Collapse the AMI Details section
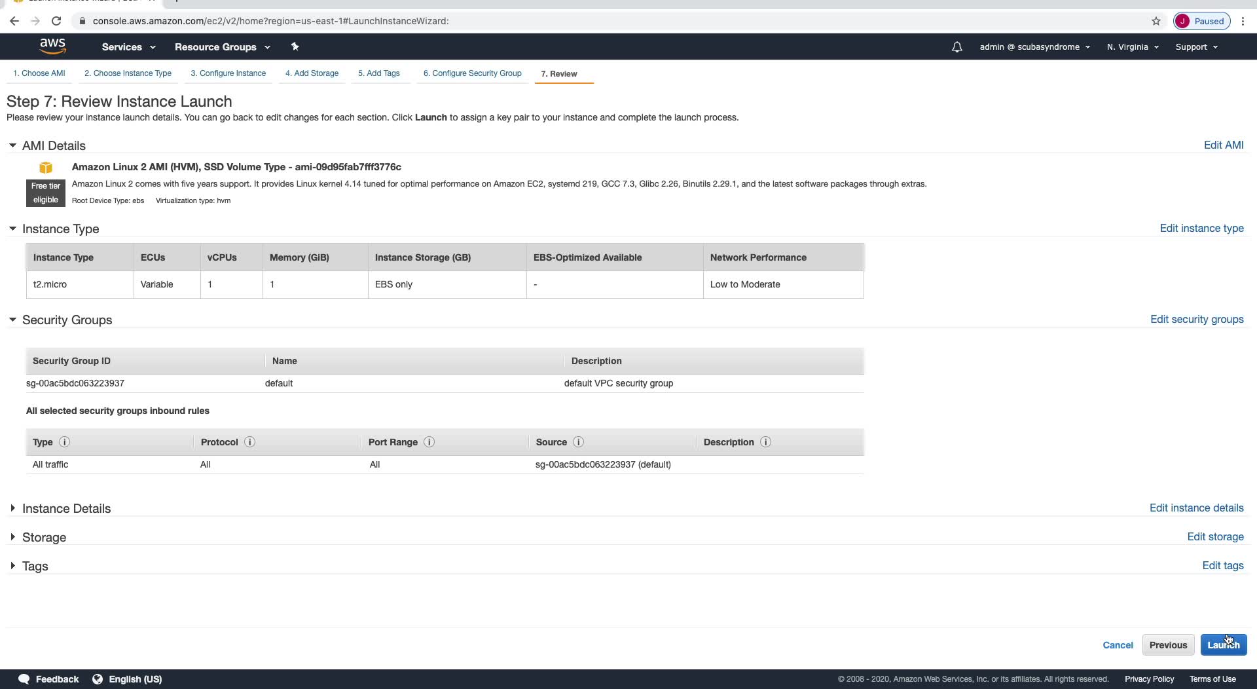This screenshot has height=689, width=1257. pyautogui.click(x=12, y=145)
